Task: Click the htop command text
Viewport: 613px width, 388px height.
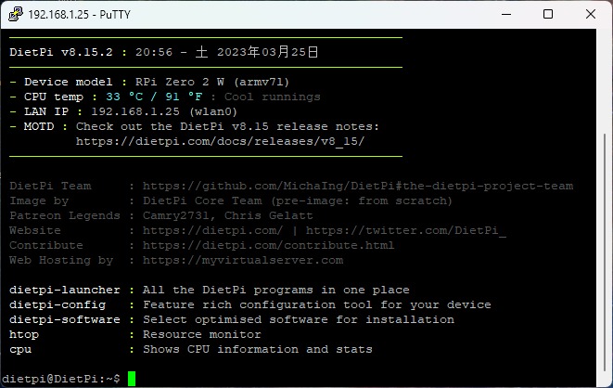Action: 24,335
